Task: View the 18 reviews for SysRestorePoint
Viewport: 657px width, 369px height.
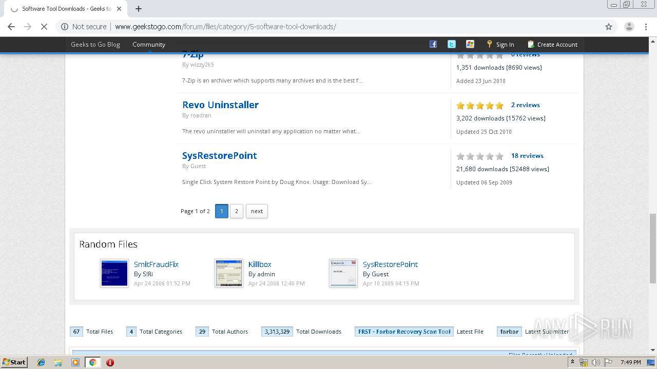Action: coord(527,156)
